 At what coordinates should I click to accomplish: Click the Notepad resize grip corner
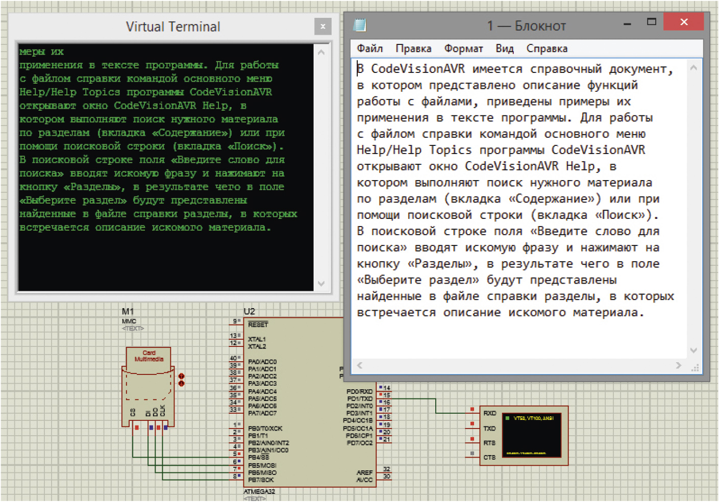pos(695,367)
